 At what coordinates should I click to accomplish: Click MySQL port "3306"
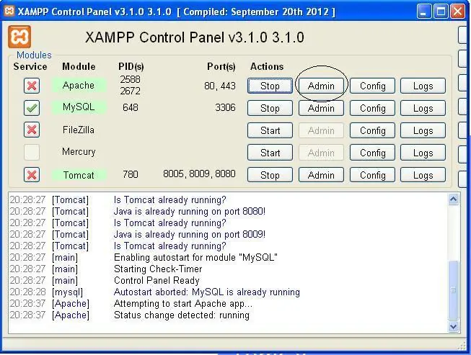click(x=225, y=107)
